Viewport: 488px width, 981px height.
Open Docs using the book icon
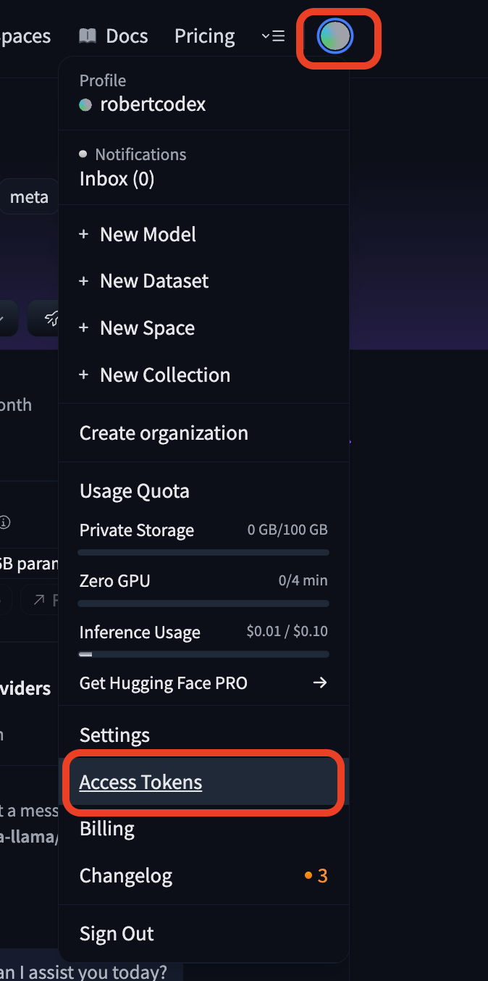click(x=87, y=35)
